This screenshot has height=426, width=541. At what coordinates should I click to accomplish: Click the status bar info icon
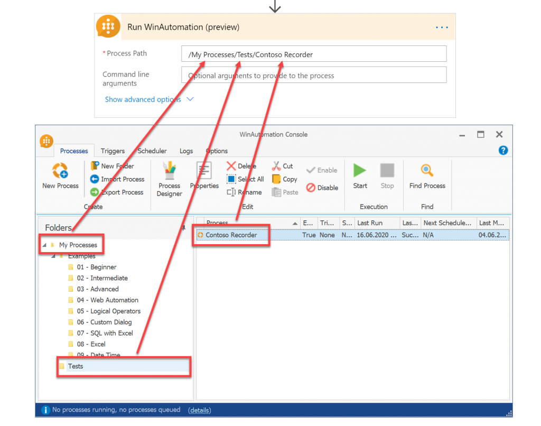tap(45, 410)
